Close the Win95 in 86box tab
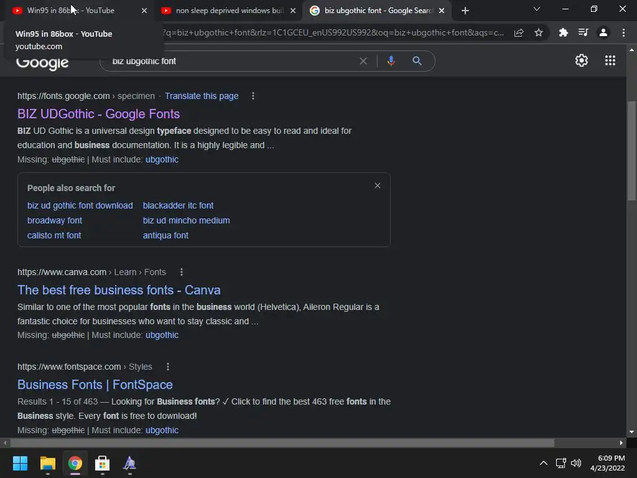This screenshot has width=637, height=478. point(144,11)
